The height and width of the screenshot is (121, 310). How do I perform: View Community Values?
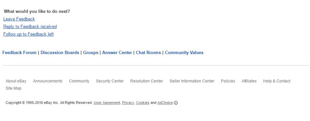coord(184,53)
